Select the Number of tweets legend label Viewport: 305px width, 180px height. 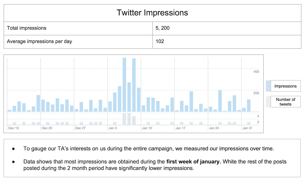(x=285, y=102)
